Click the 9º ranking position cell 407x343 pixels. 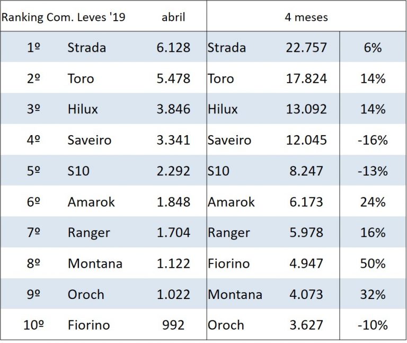pyautogui.click(x=34, y=294)
